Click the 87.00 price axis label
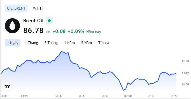Screen dimensions: 191x99 tap(185, 61)
